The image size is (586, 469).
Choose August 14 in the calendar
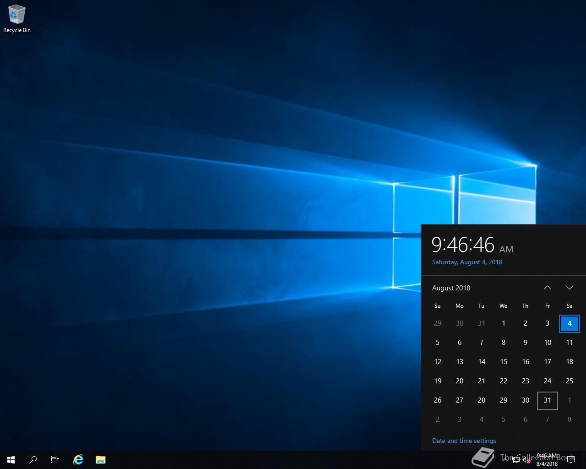point(482,362)
